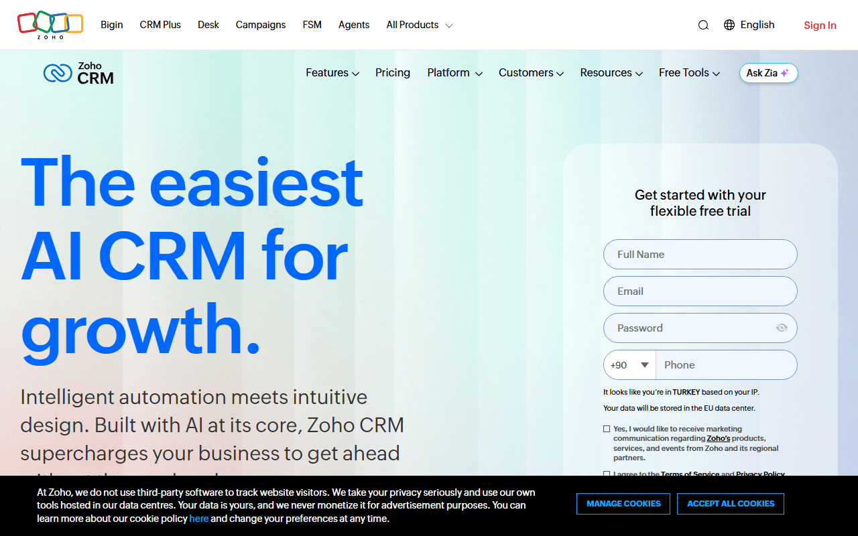Image resolution: width=858 pixels, height=536 pixels.
Task: Click the globe language icon
Action: pos(729,25)
